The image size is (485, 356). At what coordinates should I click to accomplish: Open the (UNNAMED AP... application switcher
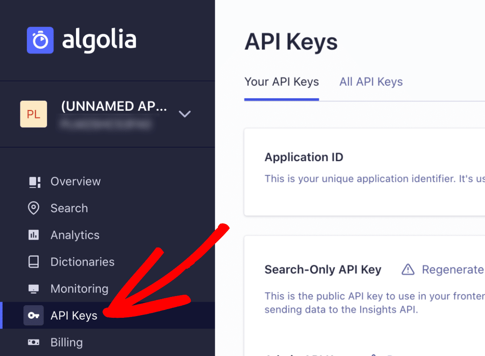tap(114, 106)
